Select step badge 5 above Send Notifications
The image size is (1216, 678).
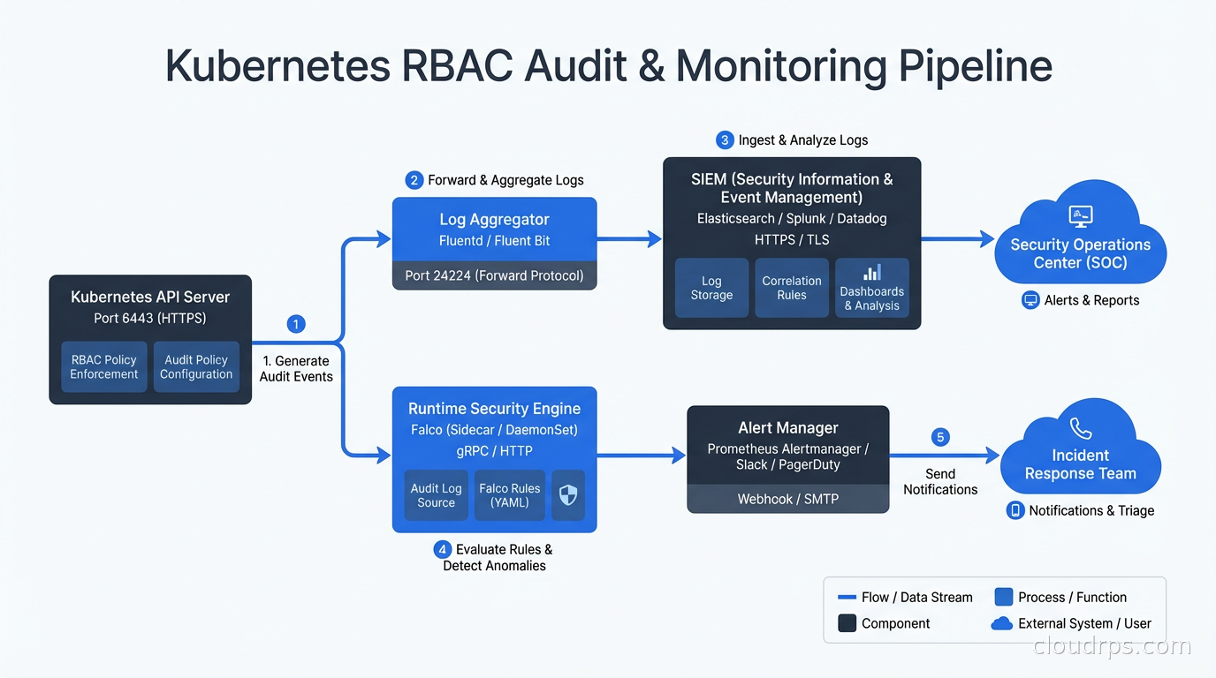(x=940, y=437)
